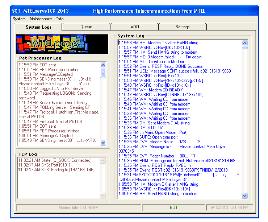Select "PNM: Message rxd for net: Hutchison" line

[177, 161]
